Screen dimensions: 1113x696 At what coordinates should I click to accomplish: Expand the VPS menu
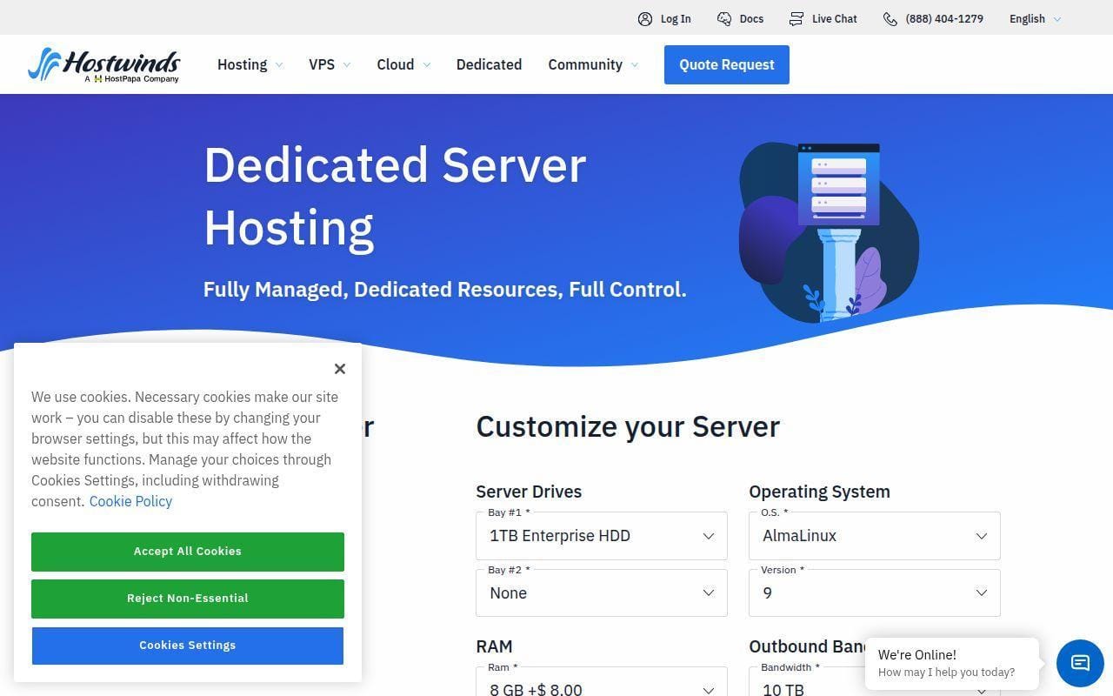[x=330, y=64]
